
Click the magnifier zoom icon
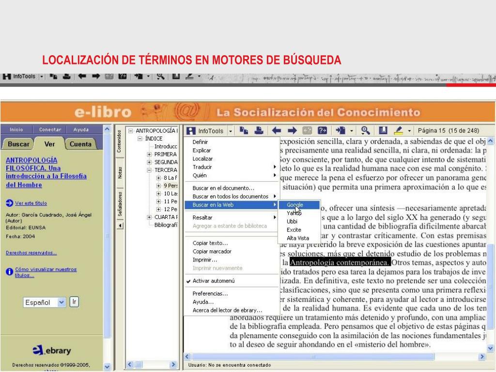366,130
